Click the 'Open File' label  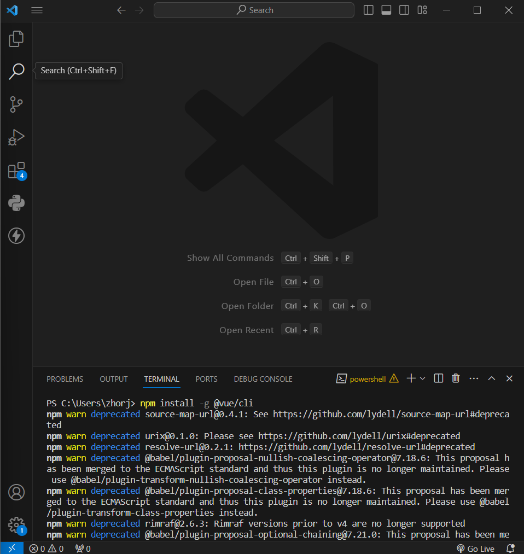253,282
